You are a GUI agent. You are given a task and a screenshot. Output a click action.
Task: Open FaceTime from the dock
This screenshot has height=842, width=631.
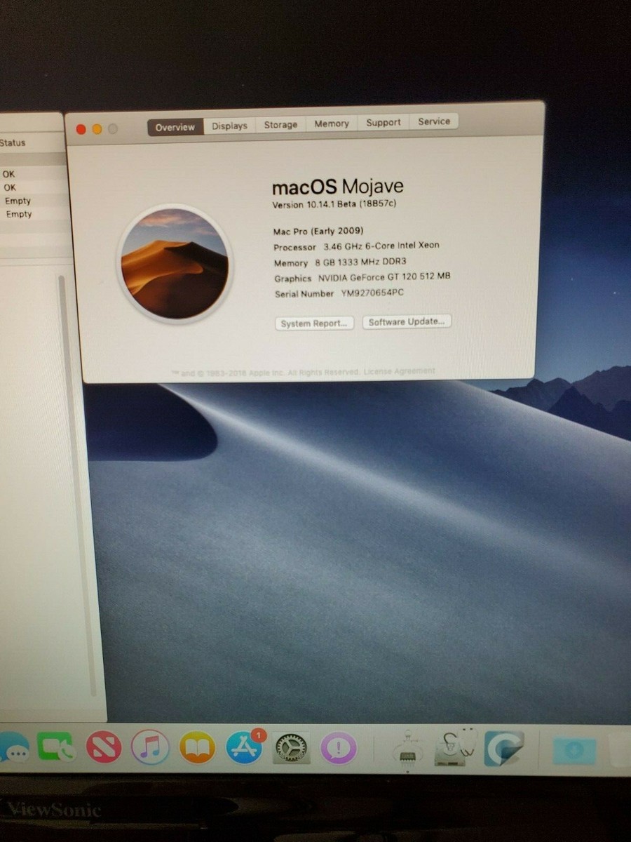pyautogui.click(x=56, y=748)
